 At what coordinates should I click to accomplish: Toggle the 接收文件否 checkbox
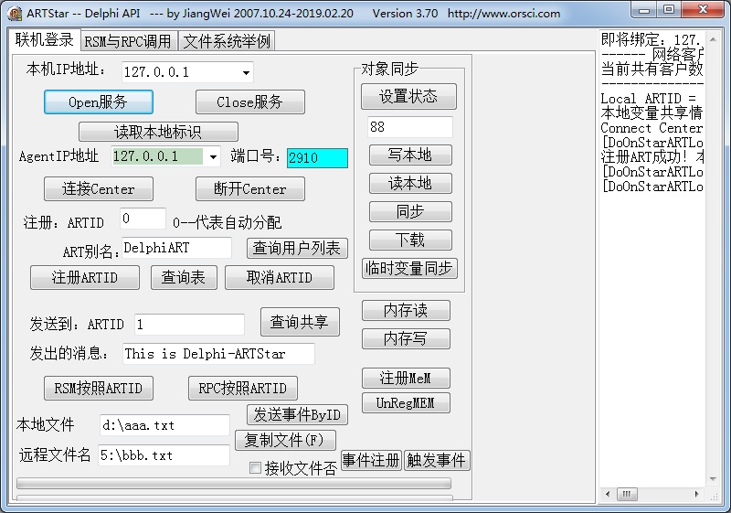255,468
